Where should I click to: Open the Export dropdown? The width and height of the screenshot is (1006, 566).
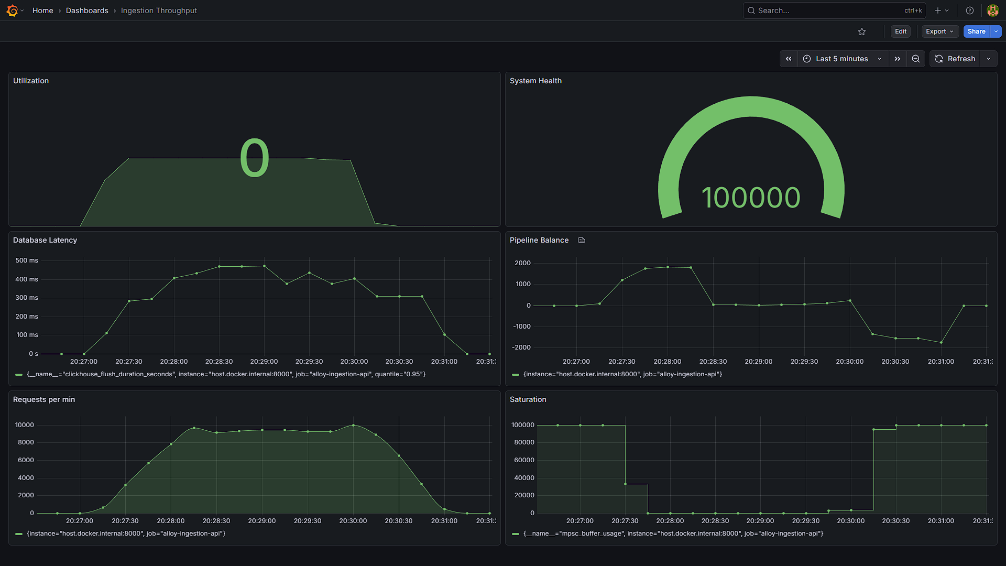point(940,31)
